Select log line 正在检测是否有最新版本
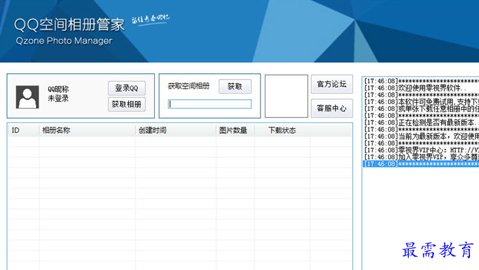479x270 pixels. point(421,122)
